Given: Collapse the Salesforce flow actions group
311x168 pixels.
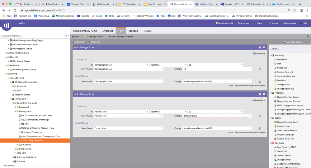Looking at the screenshot, I should [271, 143].
